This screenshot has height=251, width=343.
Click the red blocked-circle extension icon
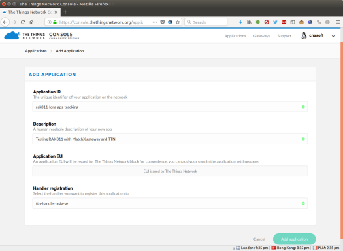[267, 22]
